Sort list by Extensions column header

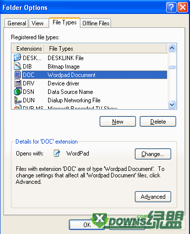coord(28,49)
